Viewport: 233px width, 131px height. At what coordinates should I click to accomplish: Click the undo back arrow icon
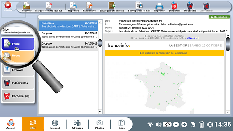(x=193, y=125)
